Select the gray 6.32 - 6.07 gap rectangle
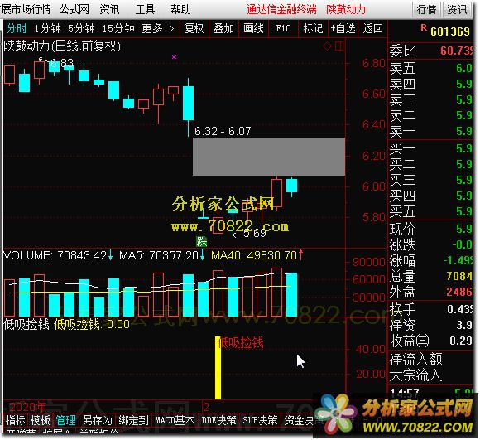Screen dimensions: 480x440 point(269,157)
